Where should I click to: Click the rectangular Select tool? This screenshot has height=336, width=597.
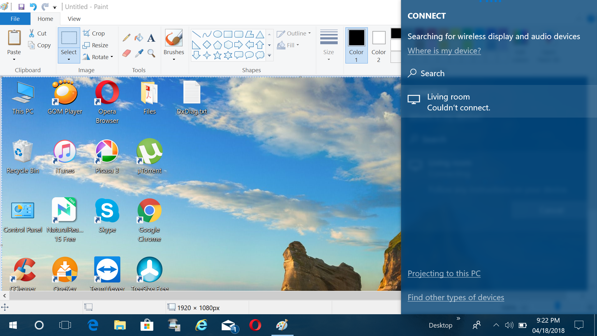pos(69,38)
